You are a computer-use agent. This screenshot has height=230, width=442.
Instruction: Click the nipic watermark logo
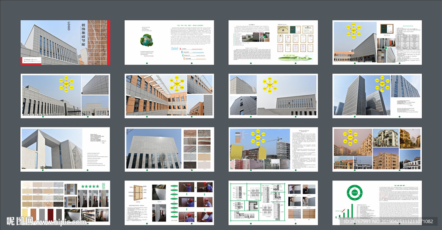(x=19, y=221)
